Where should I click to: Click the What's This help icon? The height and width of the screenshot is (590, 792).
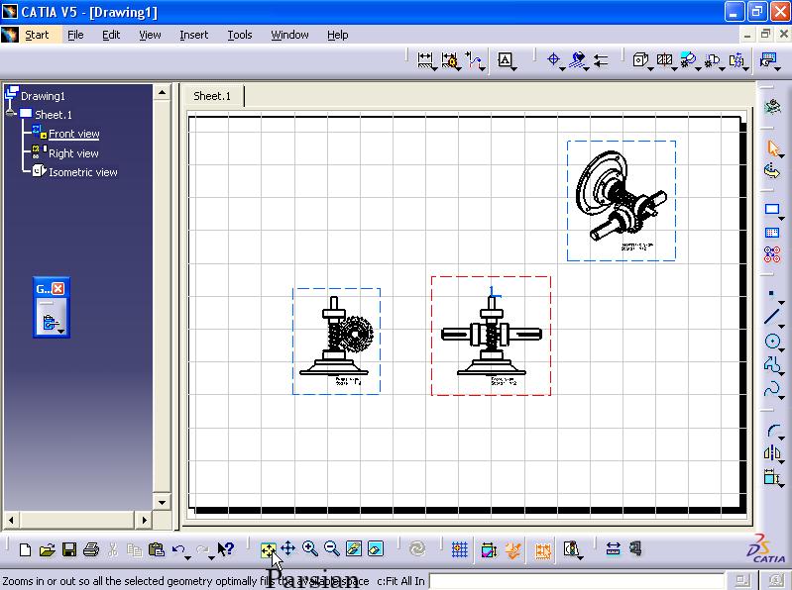pyautogui.click(x=226, y=548)
